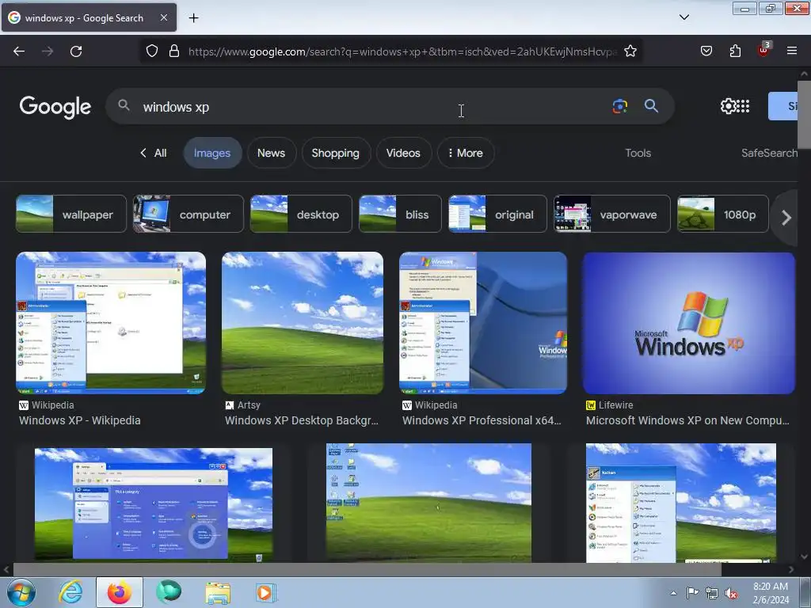Click the network status tray icon
The height and width of the screenshot is (608, 811).
click(x=712, y=594)
